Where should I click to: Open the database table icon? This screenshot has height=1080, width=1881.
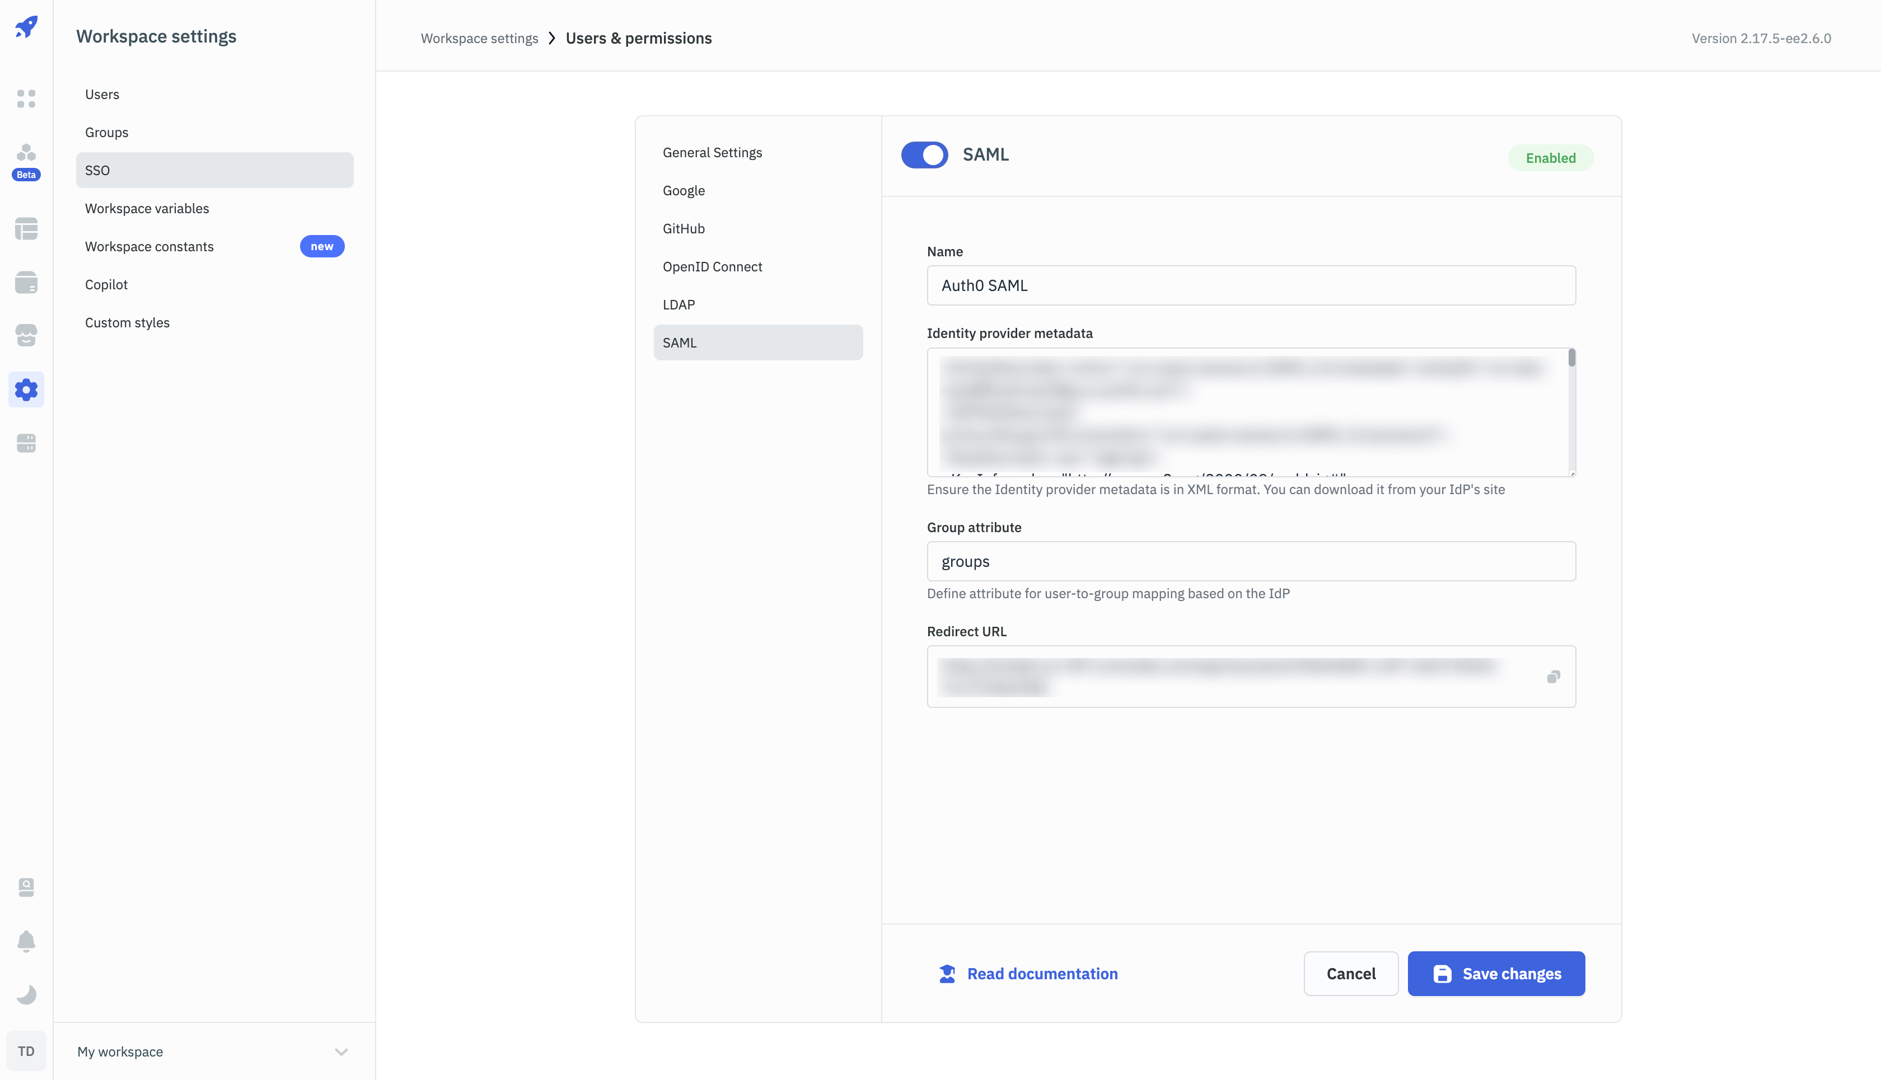click(26, 229)
